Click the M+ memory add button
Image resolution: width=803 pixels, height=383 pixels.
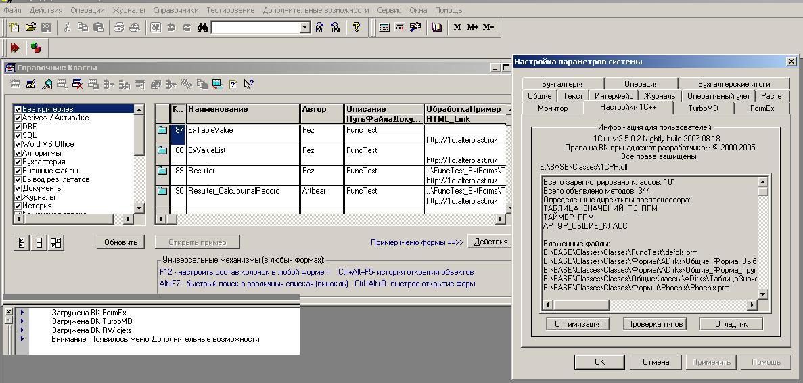coord(472,28)
